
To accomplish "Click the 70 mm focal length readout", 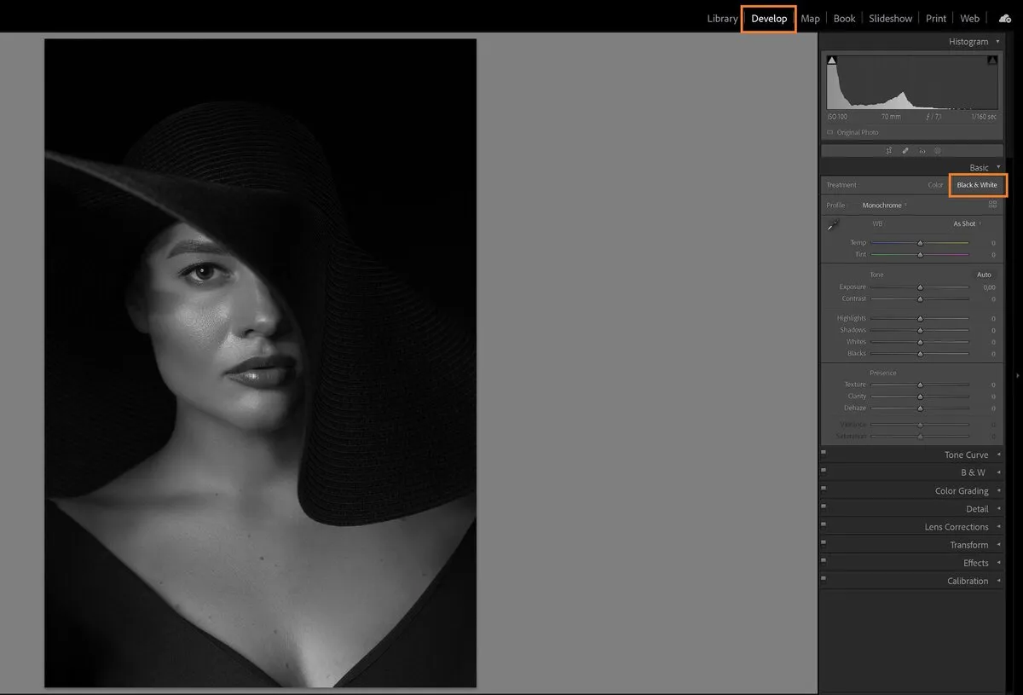I will tap(891, 117).
